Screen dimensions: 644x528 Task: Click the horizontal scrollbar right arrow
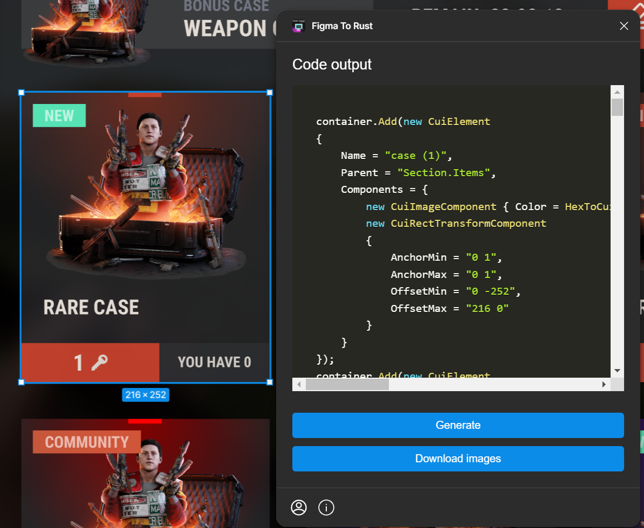point(604,385)
